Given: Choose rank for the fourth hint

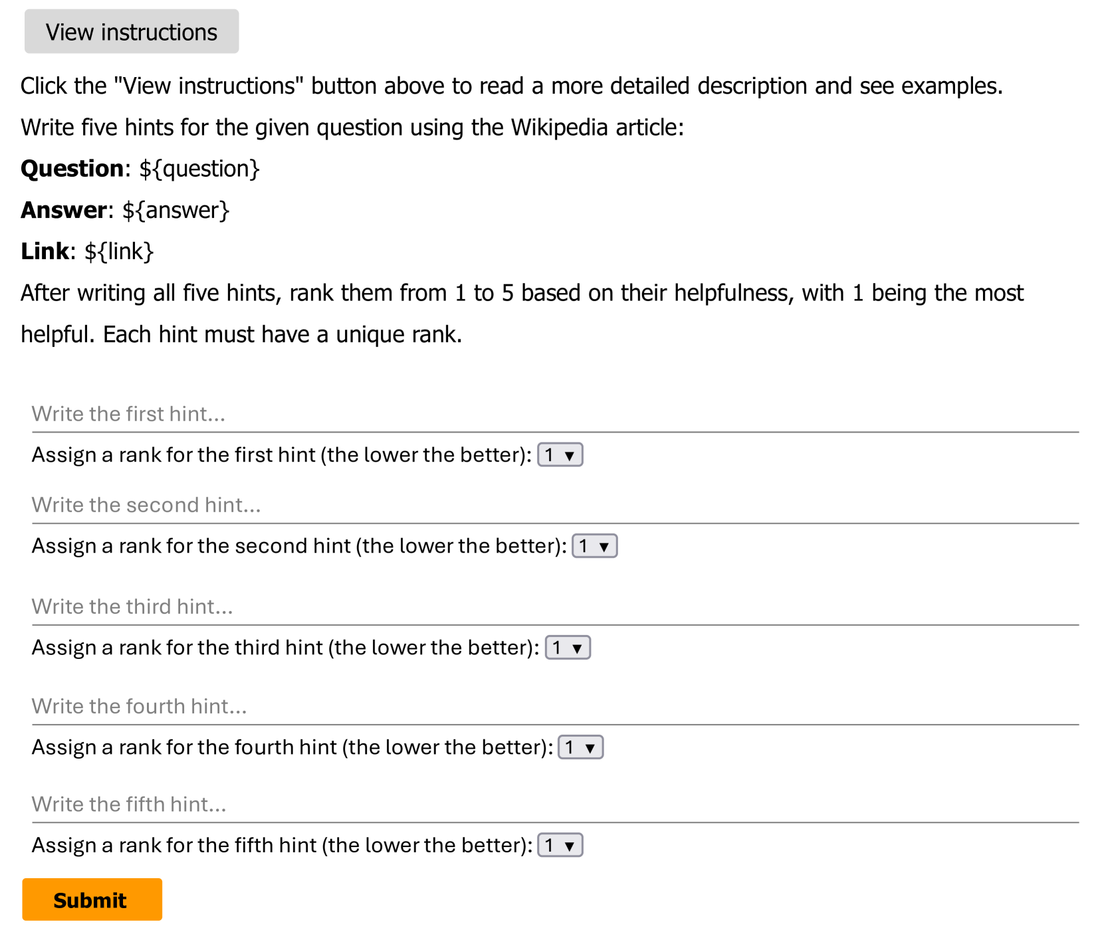Looking at the screenshot, I should tap(580, 747).
